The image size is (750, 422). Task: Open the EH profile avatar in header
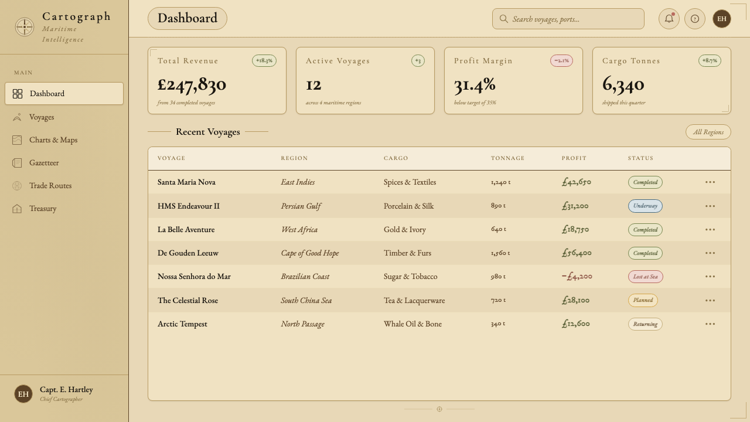(722, 19)
